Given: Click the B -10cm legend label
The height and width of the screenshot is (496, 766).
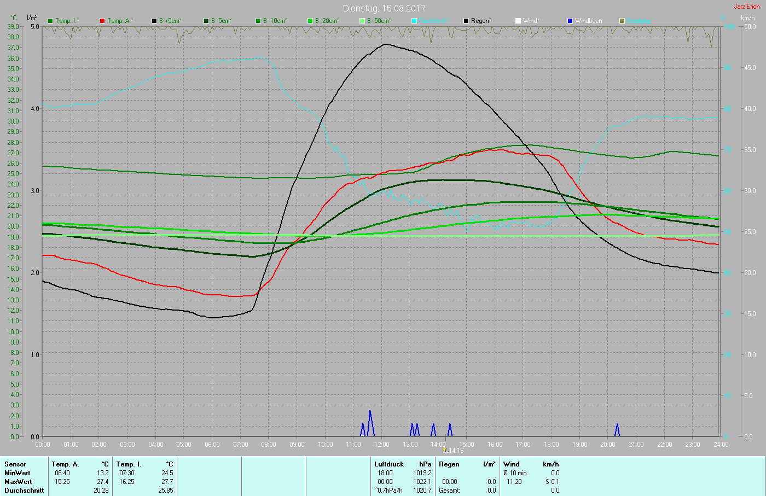Looking at the screenshot, I should pyautogui.click(x=275, y=21).
